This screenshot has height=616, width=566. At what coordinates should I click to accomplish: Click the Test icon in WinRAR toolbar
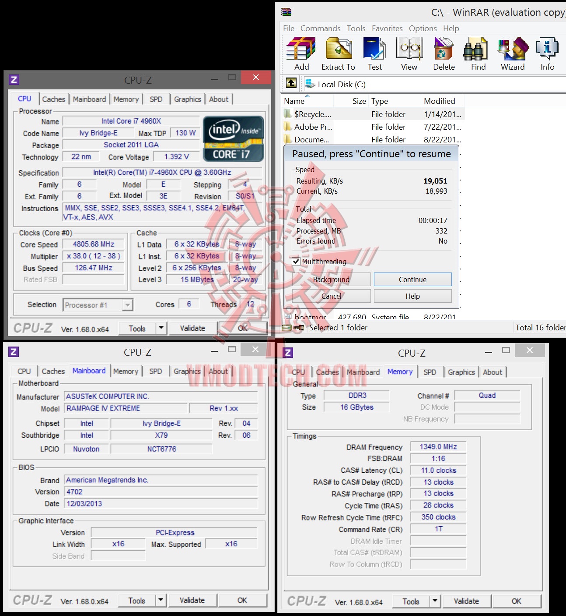pyautogui.click(x=374, y=49)
